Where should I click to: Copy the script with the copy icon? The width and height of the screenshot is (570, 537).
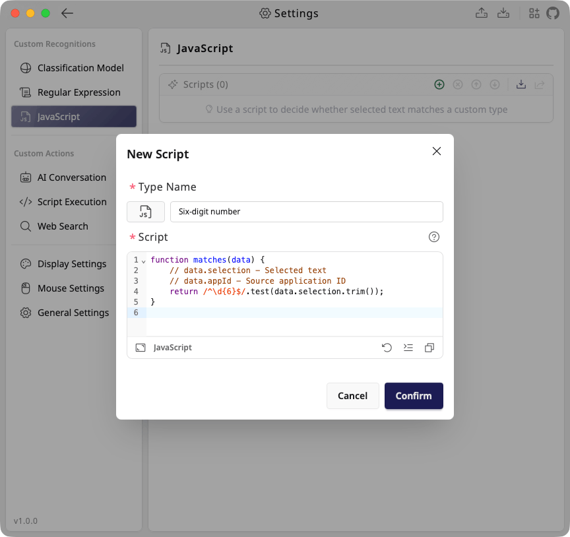[429, 348]
